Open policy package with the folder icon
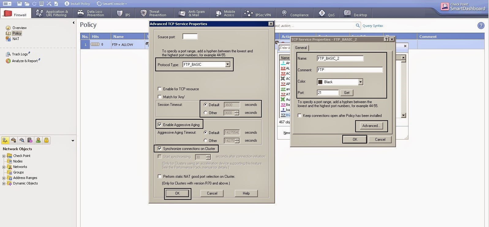Screen dimensions: 489x227 [27, 4]
